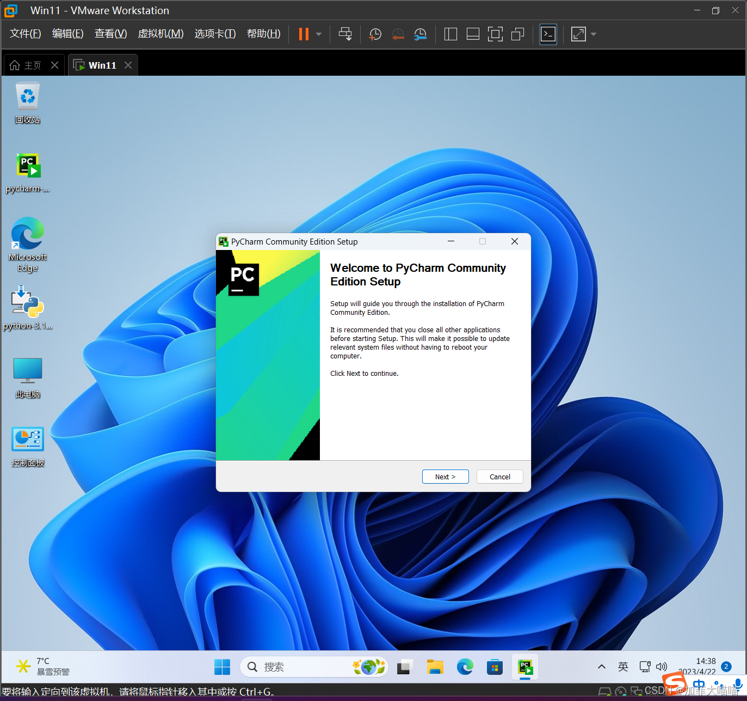Click the revert to snapshot icon
The width and height of the screenshot is (747, 701).
tap(398, 34)
